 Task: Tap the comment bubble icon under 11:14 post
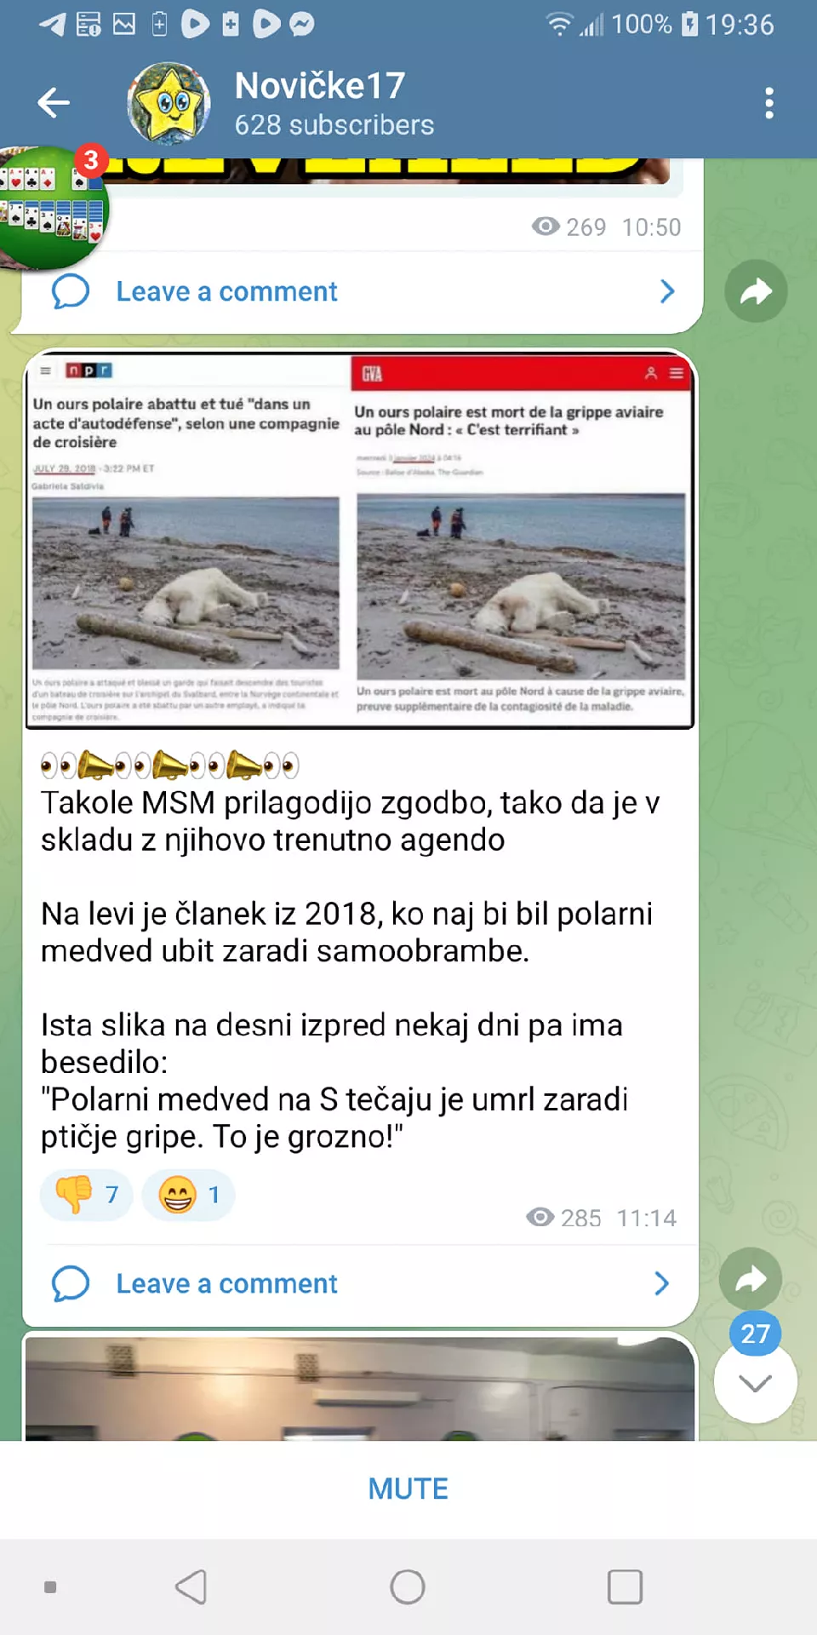(71, 1283)
